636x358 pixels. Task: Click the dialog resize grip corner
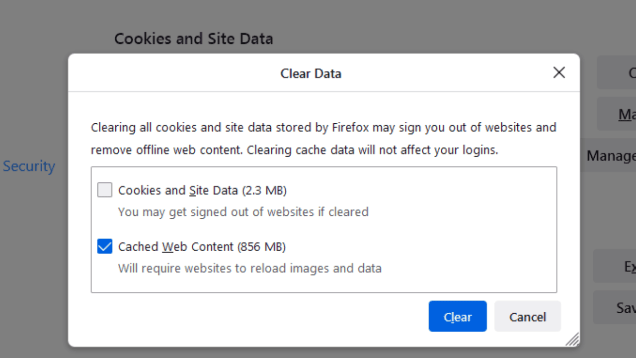(572, 339)
